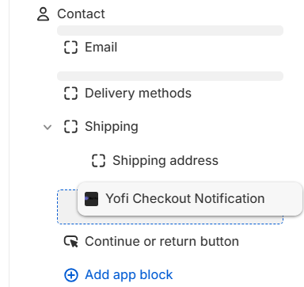This screenshot has width=304, height=287.
Task: Click the Shipping address dashed-square icon
Action: coord(98,161)
